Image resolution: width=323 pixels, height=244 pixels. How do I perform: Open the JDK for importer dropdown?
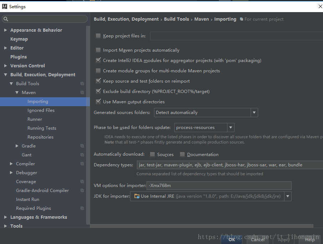point(287,196)
